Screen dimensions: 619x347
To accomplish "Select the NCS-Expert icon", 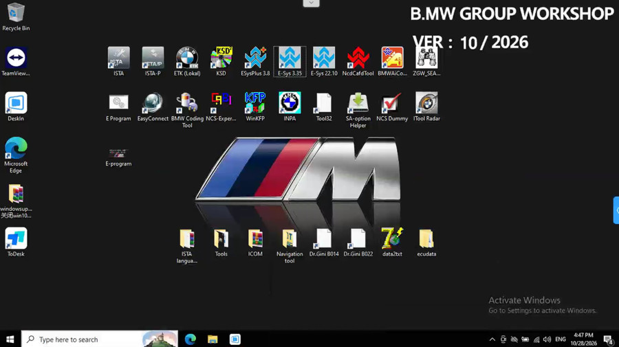I will point(221,107).
